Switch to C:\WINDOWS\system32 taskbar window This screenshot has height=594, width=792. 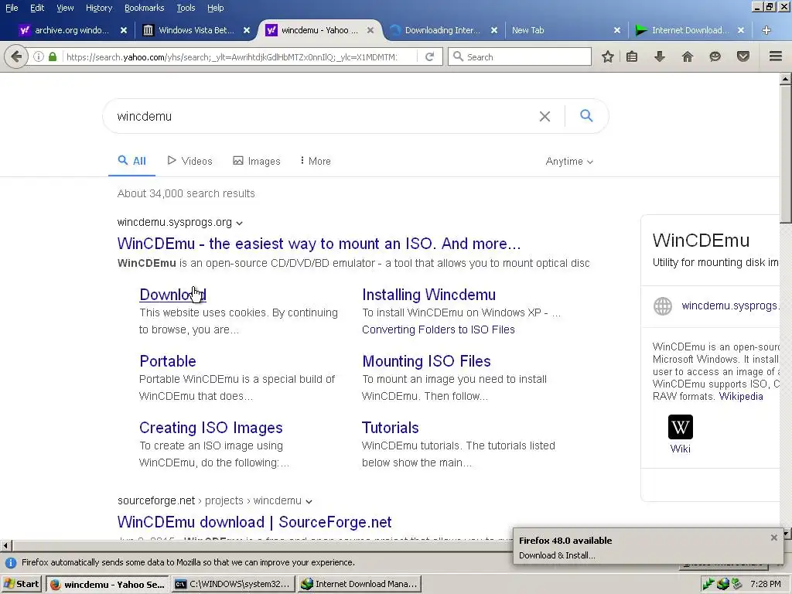(233, 584)
